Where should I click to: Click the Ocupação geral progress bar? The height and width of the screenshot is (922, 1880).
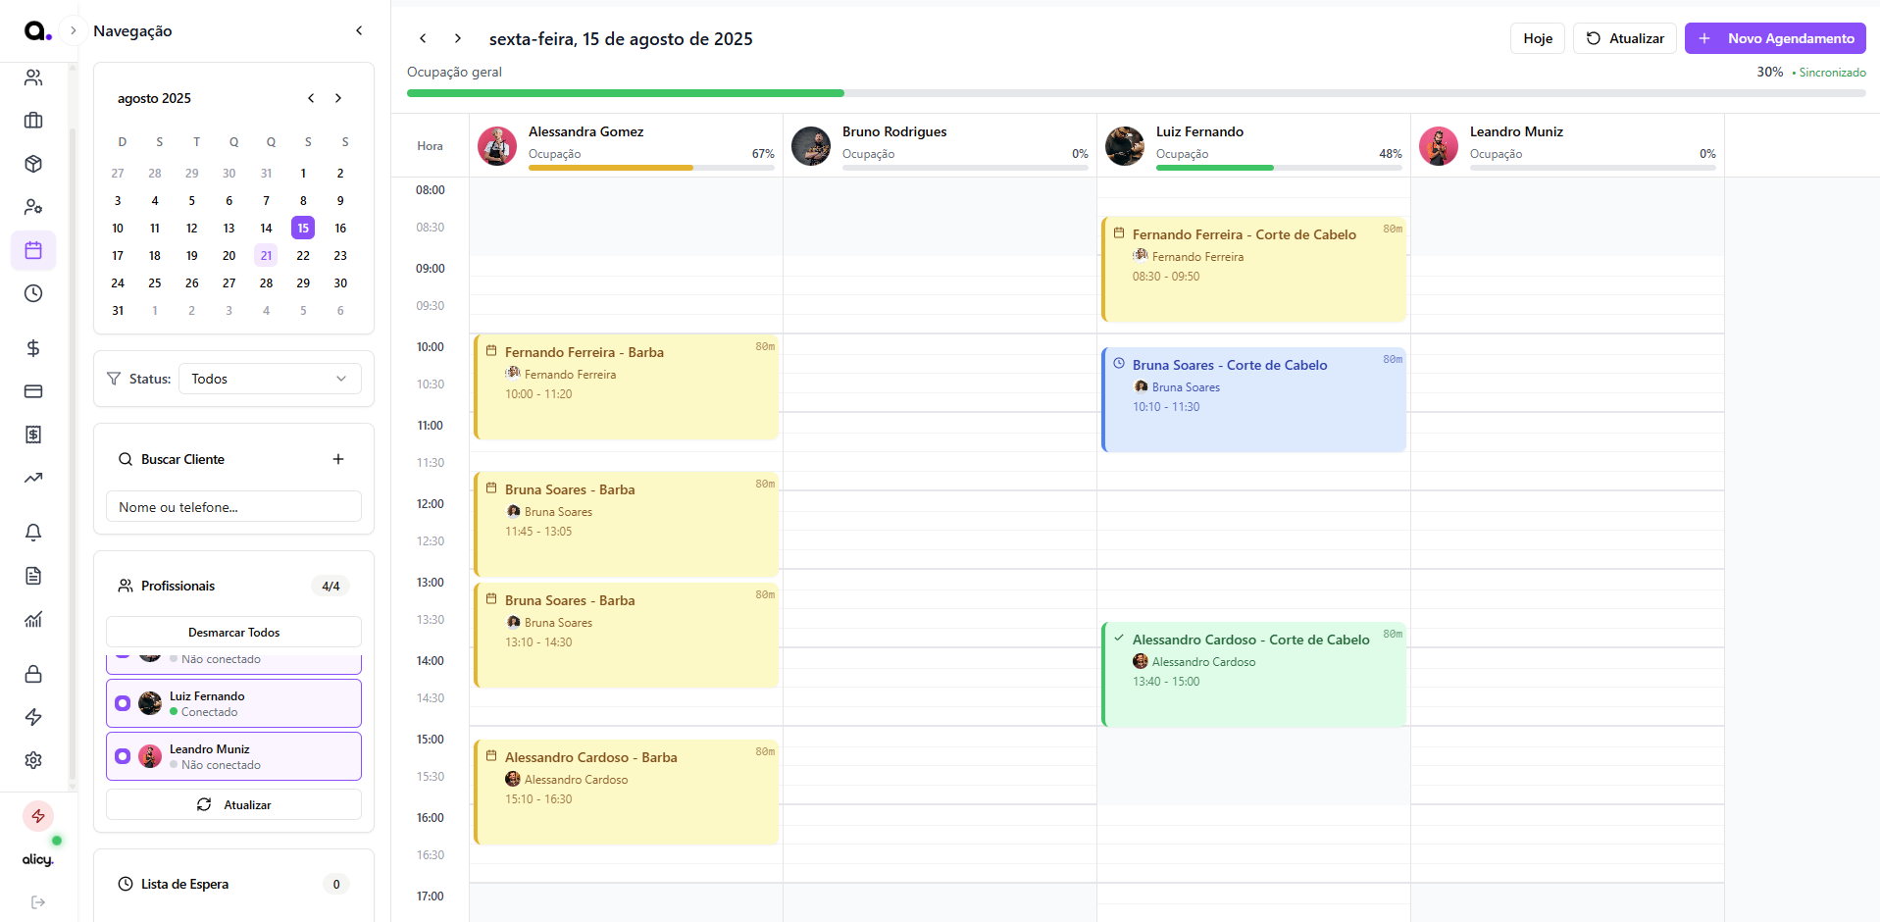point(1136,93)
